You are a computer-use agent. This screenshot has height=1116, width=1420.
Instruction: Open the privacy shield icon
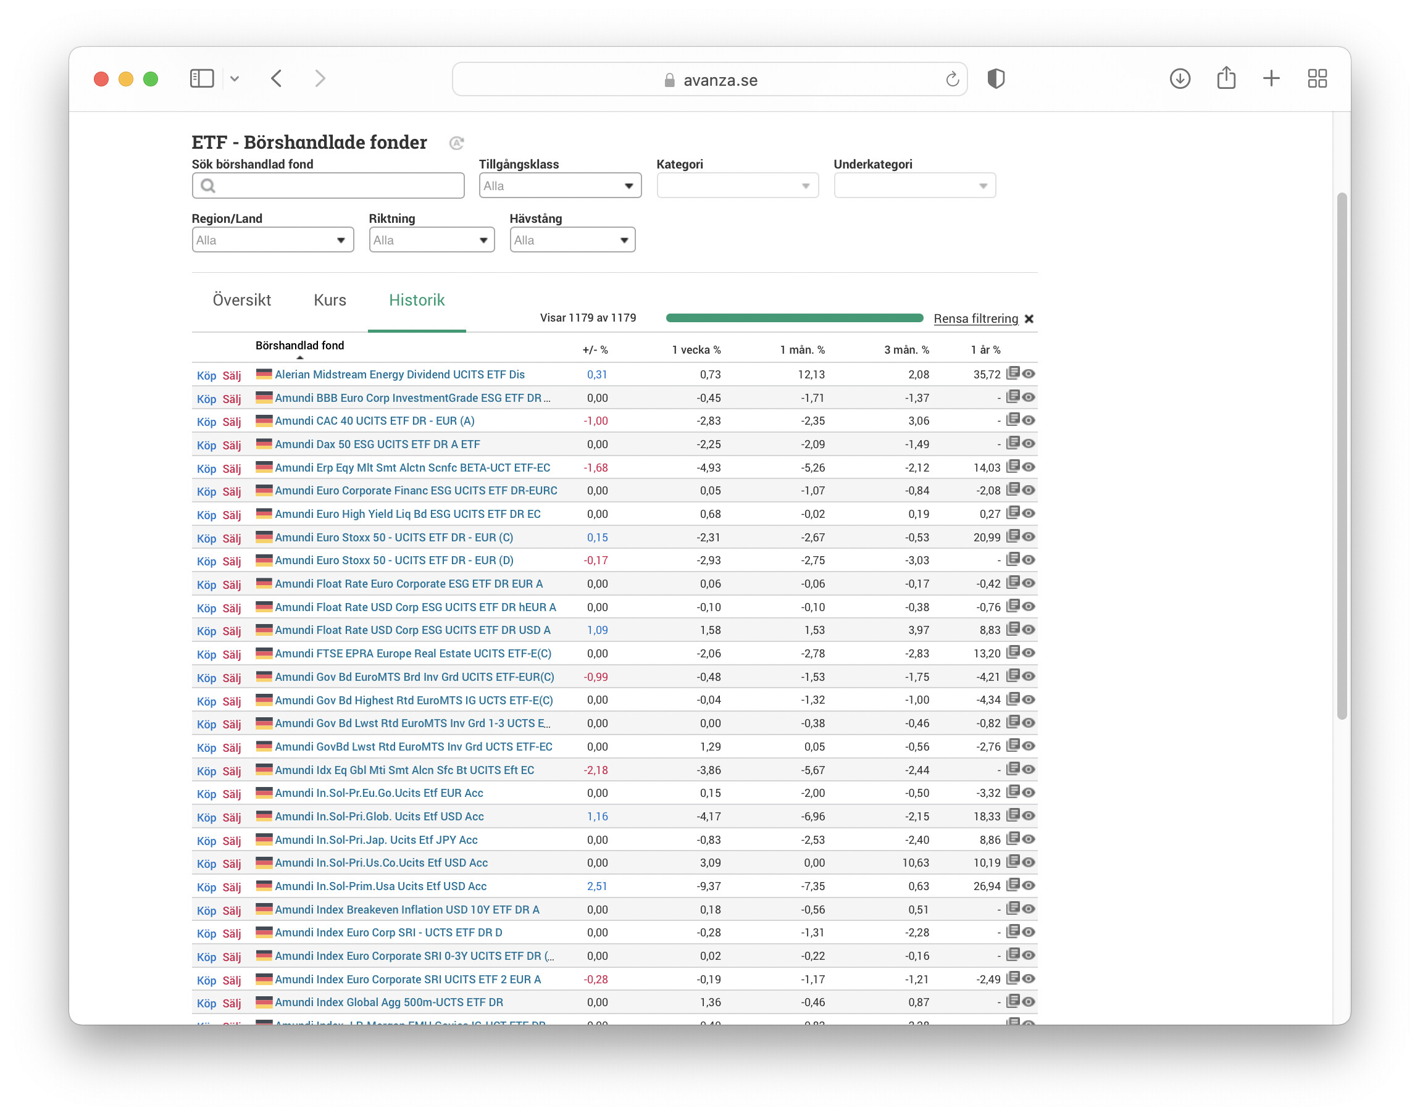pyautogui.click(x=995, y=79)
